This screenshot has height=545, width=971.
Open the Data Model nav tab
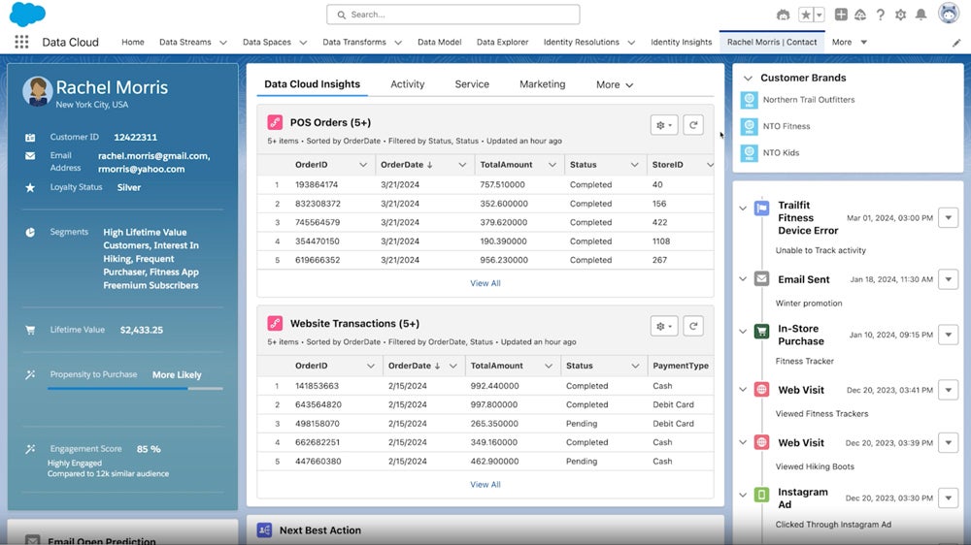pos(439,42)
